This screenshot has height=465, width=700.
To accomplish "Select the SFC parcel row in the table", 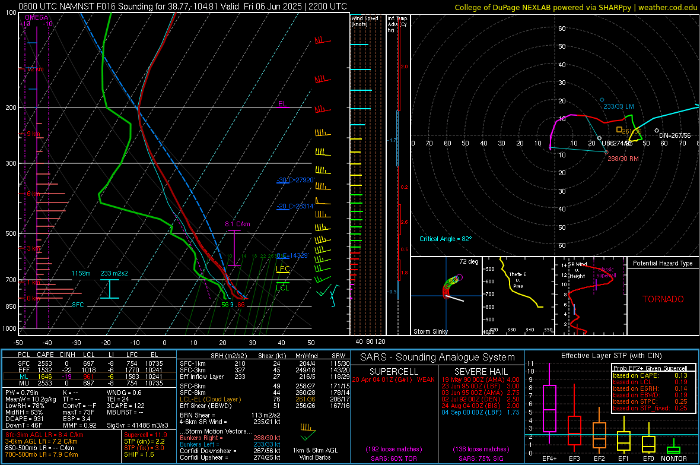I will [x=90, y=363].
